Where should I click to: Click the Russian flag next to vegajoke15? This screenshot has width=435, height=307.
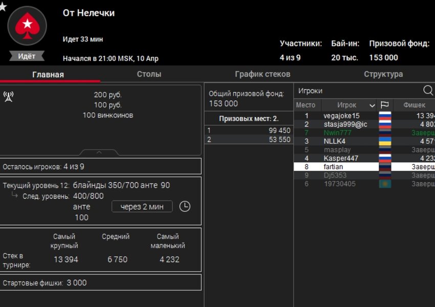(x=384, y=116)
